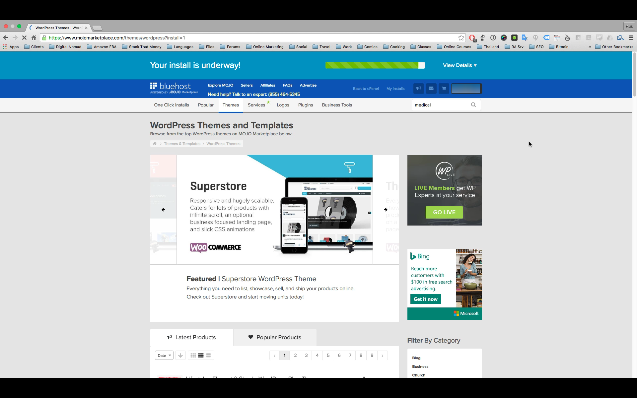Click the cart icon in navigation

point(444,88)
